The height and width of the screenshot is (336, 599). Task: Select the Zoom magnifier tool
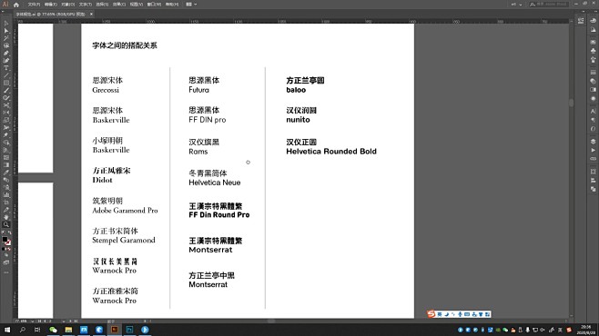[6, 224]
